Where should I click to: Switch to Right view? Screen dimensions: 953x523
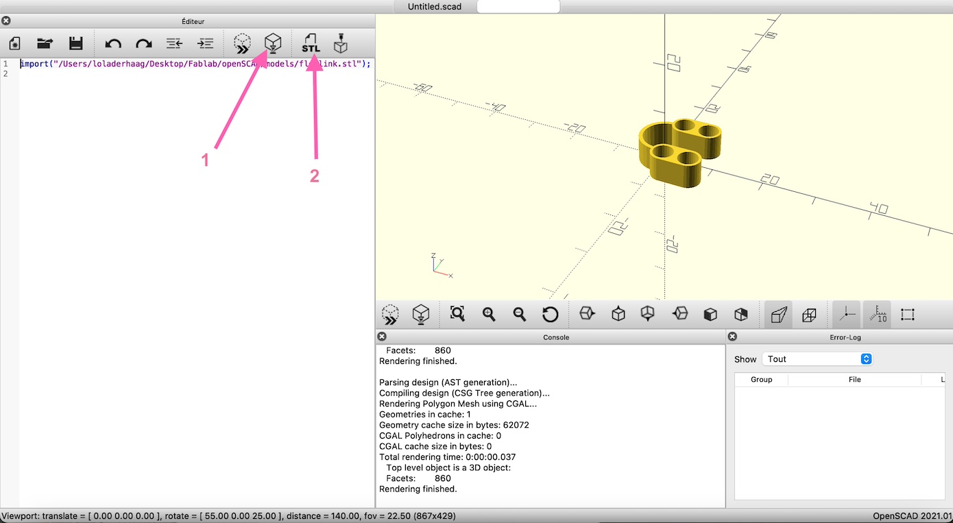[588, 314]
